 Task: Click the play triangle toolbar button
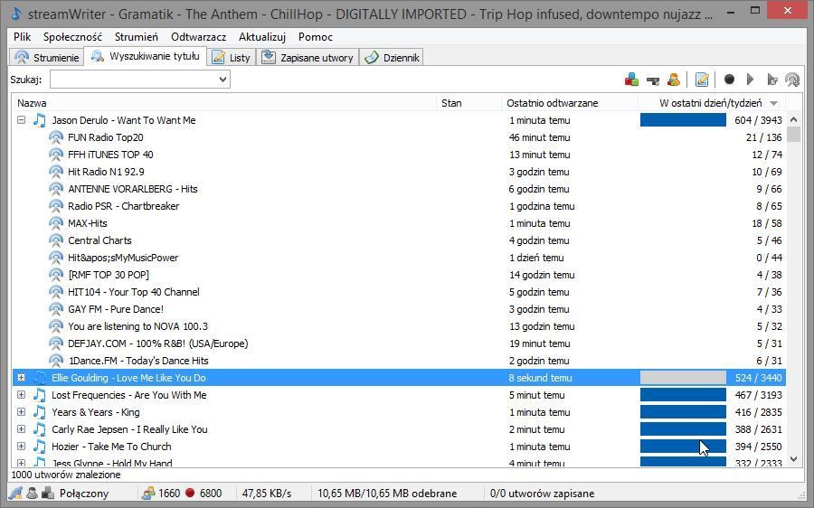point(750,80)
